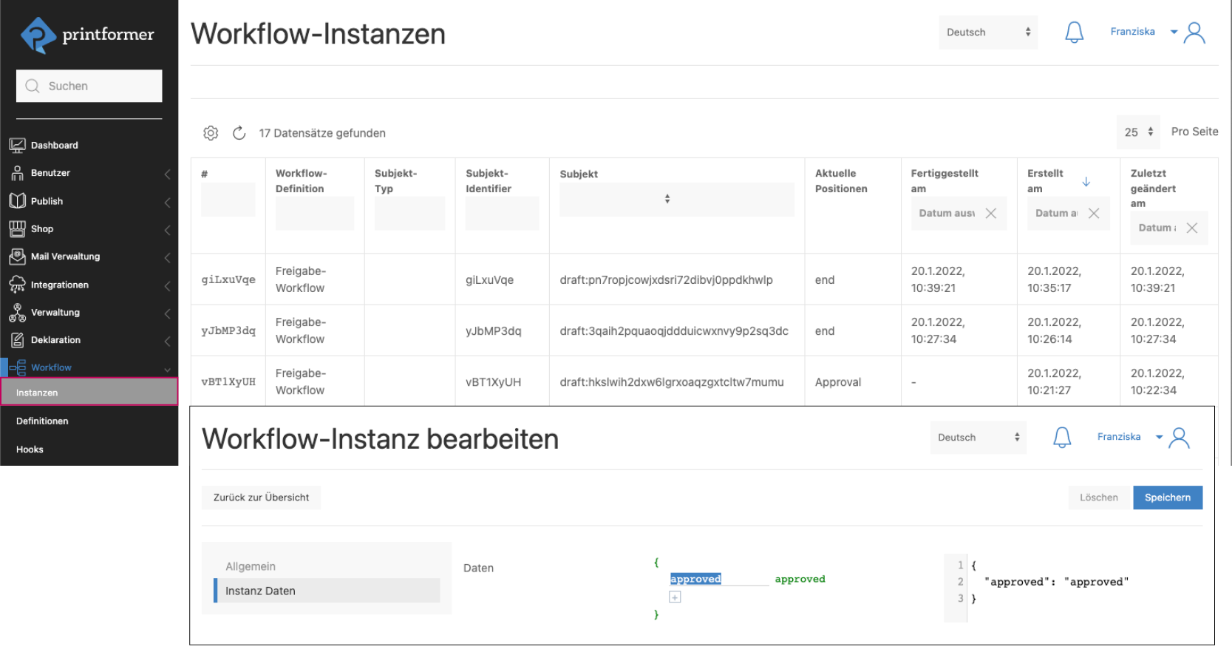Click the table settings gear icon
The width and height of the screenshot is (1232, 655).
[x=211, y=133]
